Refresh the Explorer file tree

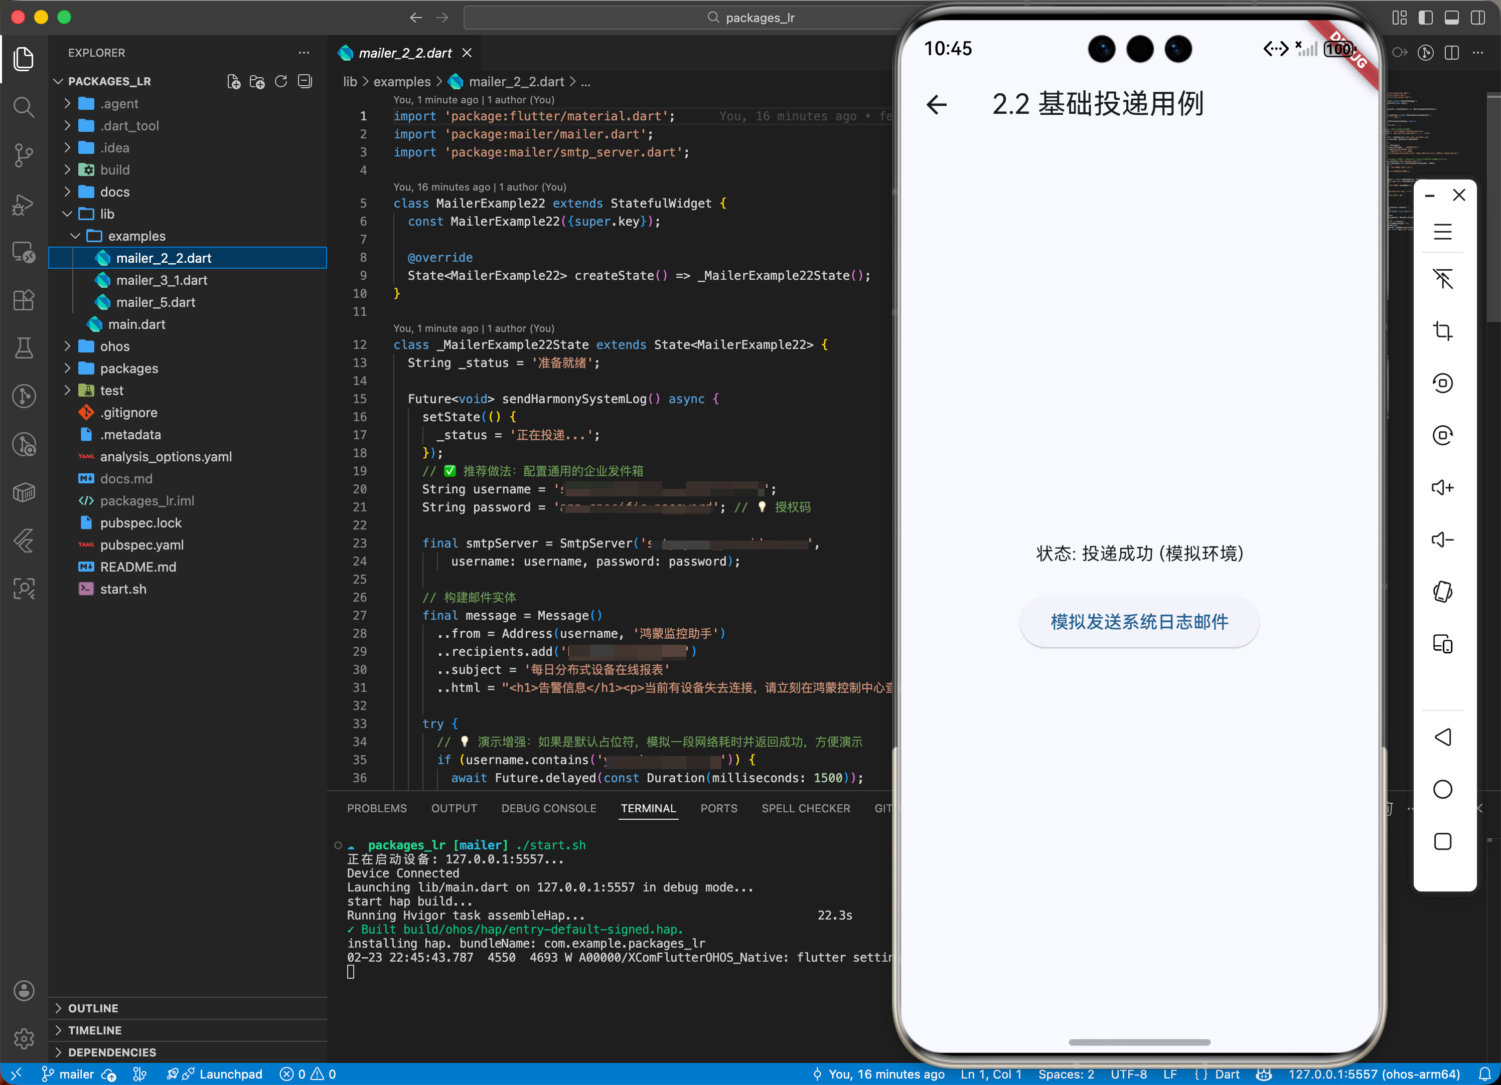280,81
